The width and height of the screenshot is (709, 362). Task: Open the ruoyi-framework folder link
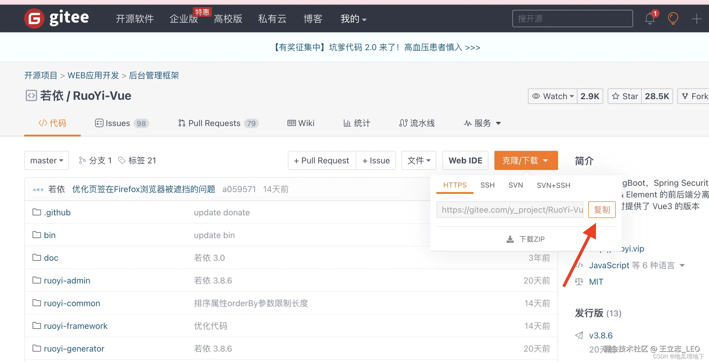coord(75,326)
